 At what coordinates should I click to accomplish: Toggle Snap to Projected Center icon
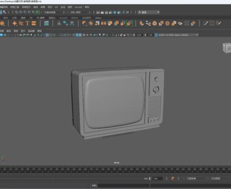(29, 12)
